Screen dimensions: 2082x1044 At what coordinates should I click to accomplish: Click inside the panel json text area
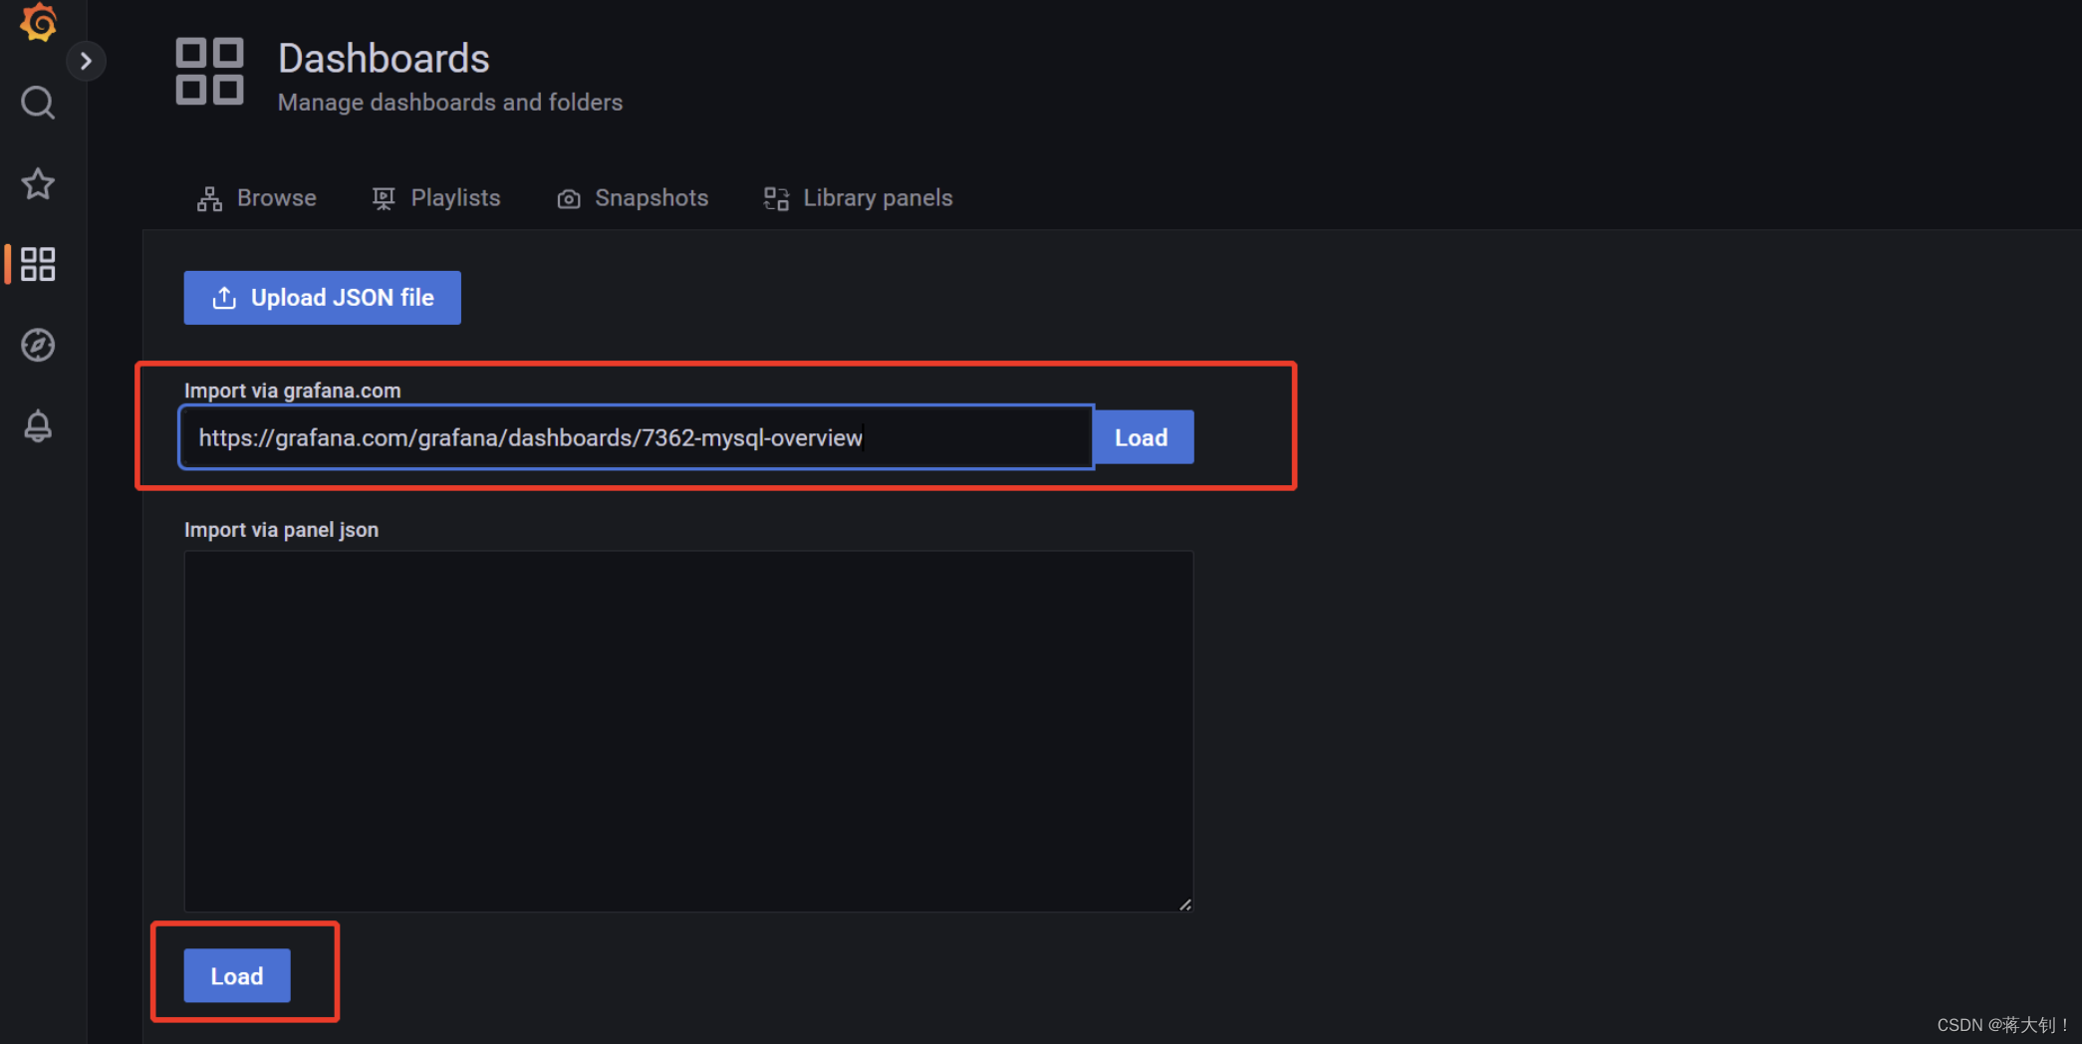pos(688,731)
